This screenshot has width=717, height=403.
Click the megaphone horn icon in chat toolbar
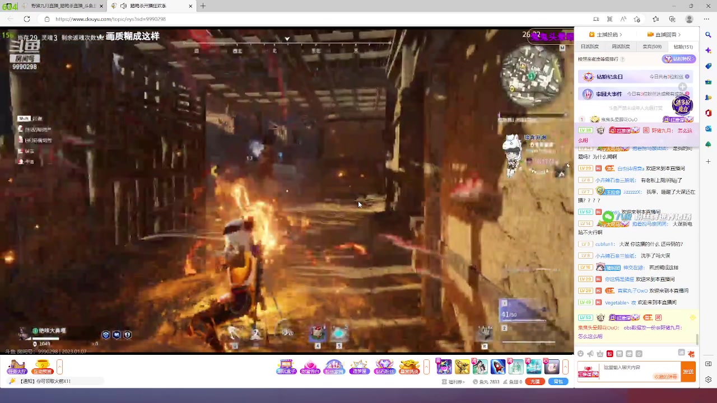[590, 354]
